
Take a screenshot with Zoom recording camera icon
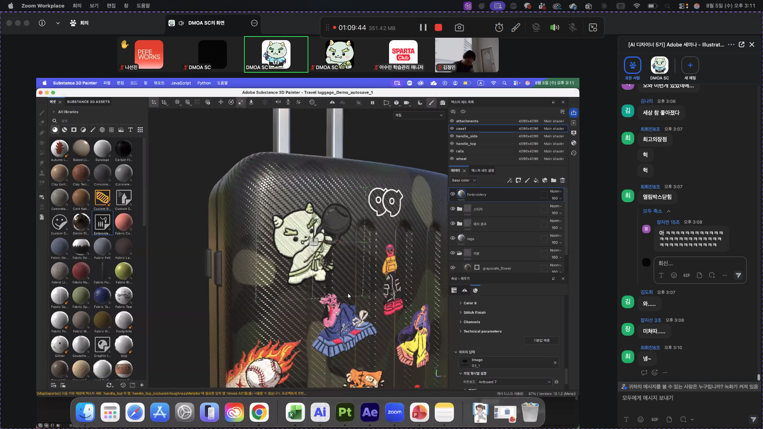point(459,27)
